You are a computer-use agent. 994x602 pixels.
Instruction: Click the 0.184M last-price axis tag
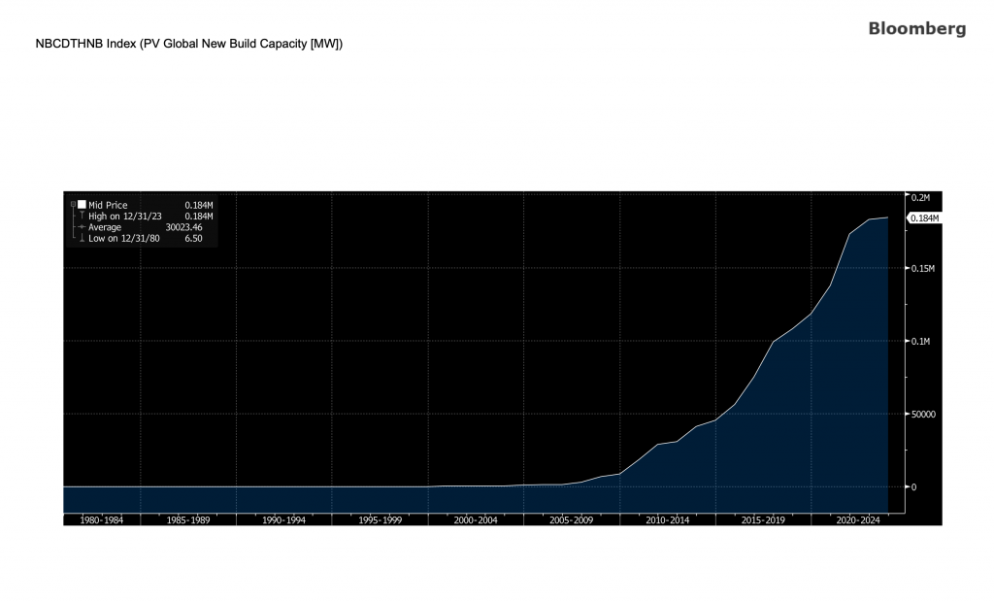[923, 218]
